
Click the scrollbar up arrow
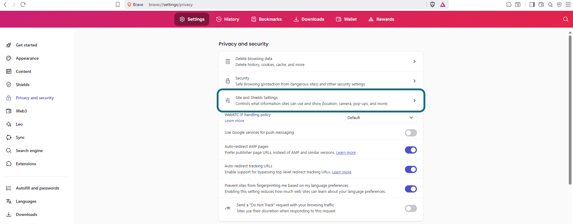(x=570, y=32)
